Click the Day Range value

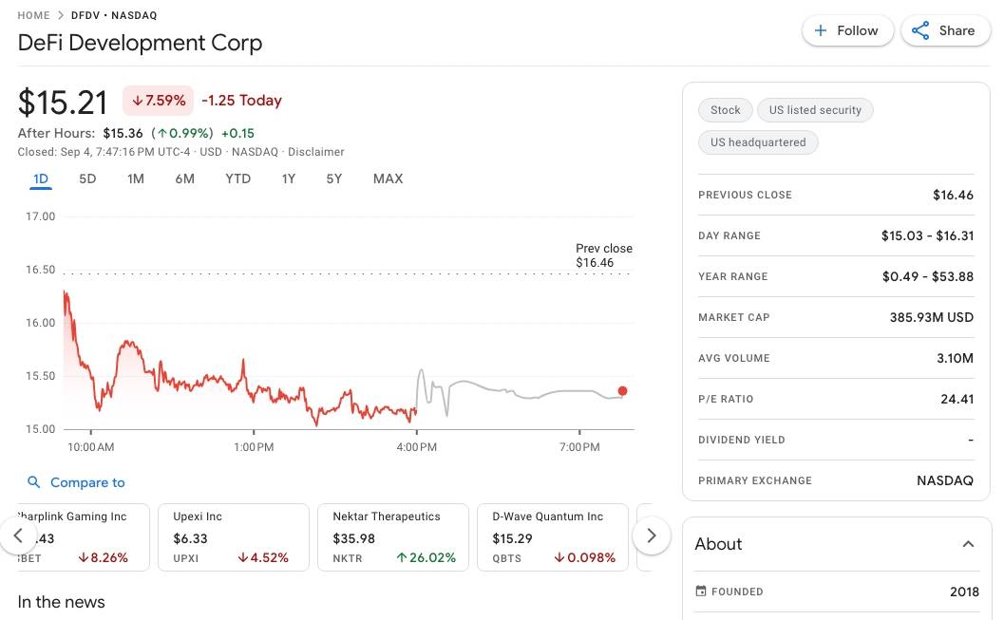927,236
